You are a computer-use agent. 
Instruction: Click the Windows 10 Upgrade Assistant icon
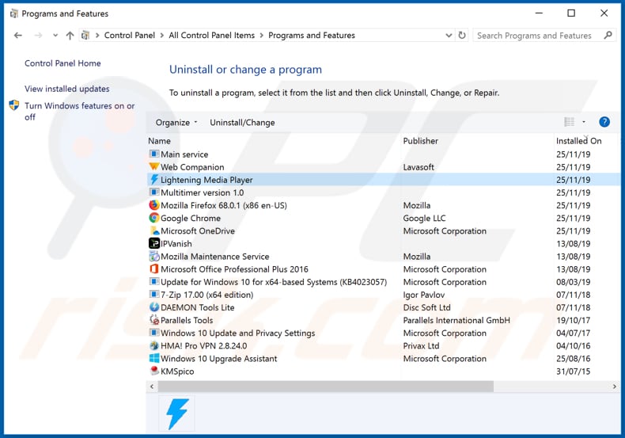[x=153, y=358]
